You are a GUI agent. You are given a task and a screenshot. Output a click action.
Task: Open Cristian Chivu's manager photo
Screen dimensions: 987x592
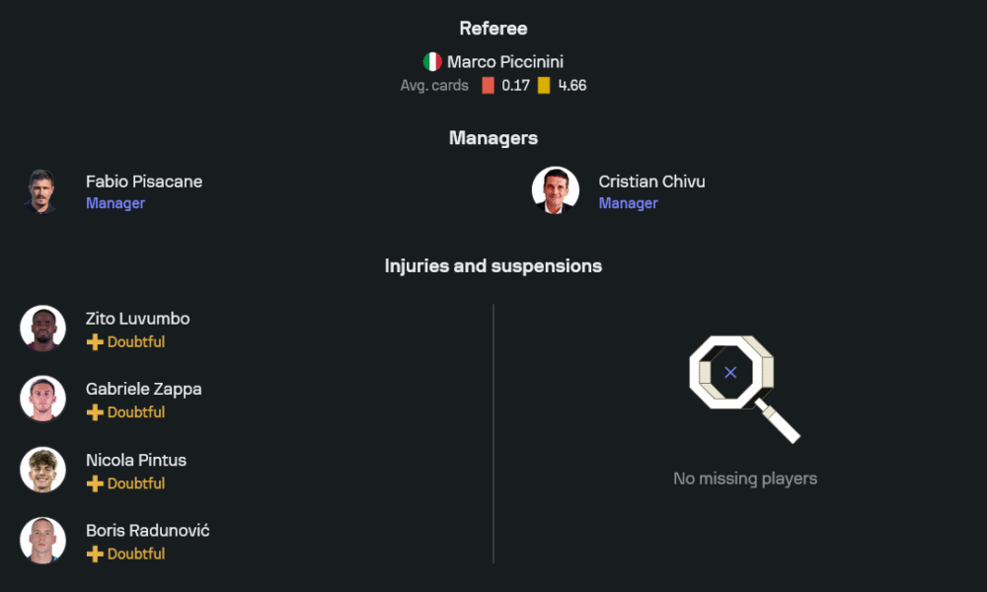(556, 190)
